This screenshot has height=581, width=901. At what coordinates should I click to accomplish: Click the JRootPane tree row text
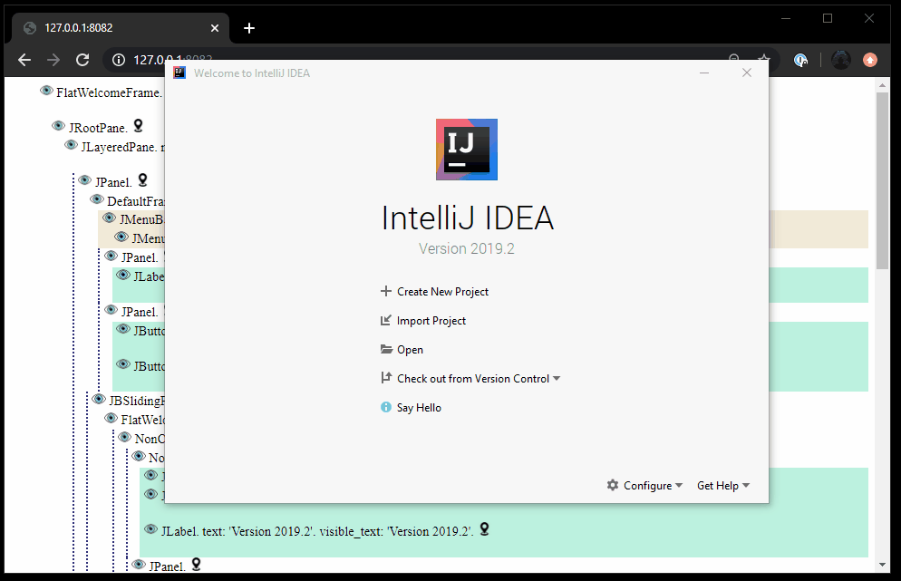pos(98,128)
